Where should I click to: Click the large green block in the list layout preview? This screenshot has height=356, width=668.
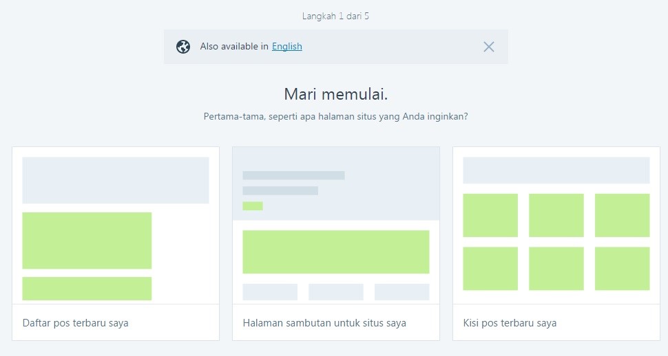tap(87, 241)
